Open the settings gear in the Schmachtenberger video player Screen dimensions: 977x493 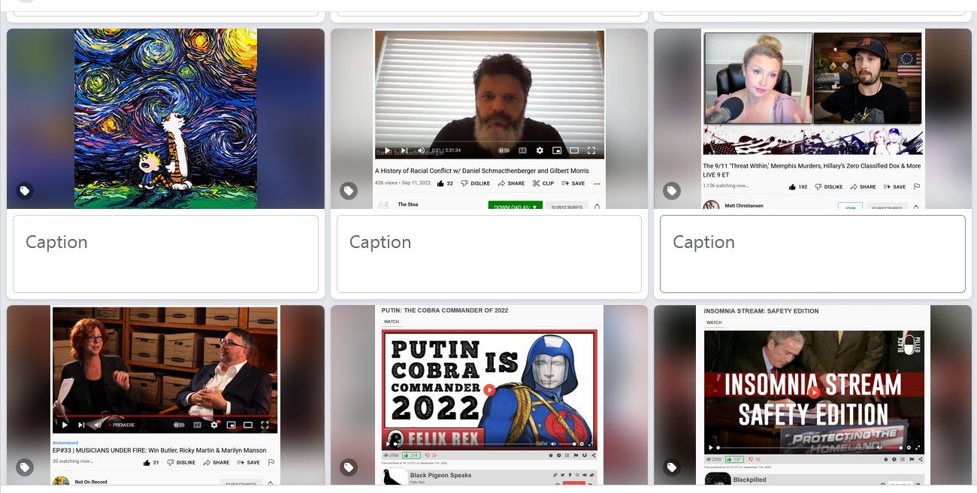tap(540, 150)
